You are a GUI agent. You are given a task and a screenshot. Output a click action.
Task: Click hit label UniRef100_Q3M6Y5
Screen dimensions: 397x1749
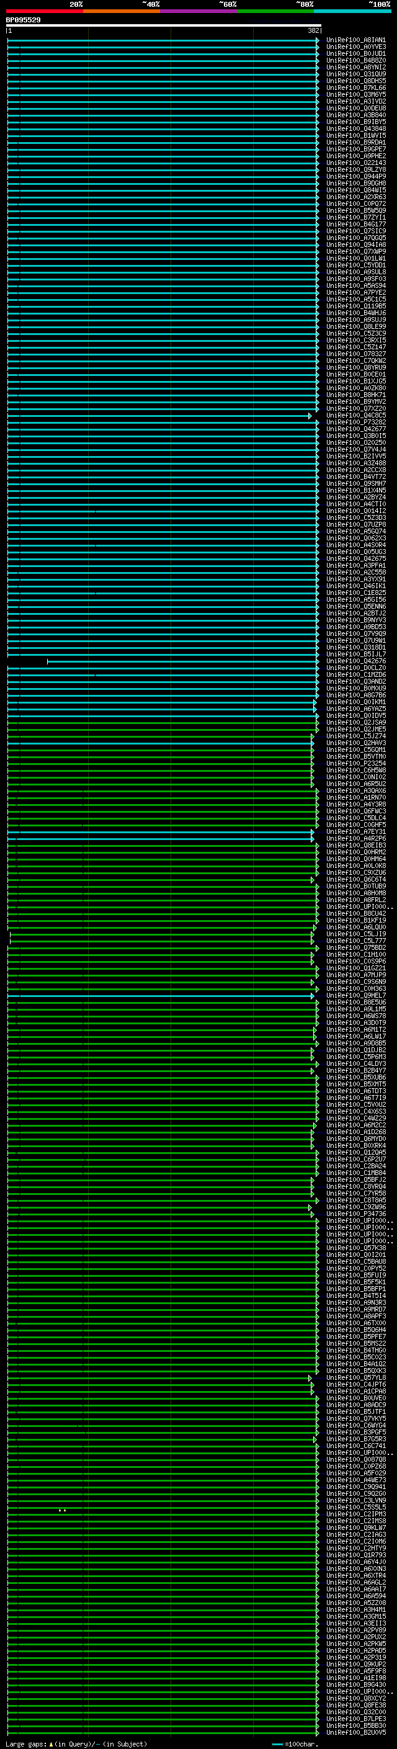355,94
